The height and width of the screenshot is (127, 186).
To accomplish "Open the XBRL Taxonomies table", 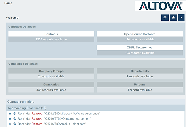I will (139, 47).
